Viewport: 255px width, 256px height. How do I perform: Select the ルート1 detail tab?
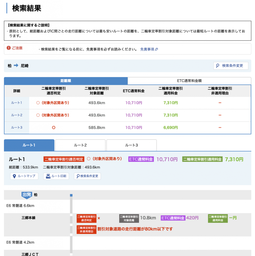click(x=29, y=145)
